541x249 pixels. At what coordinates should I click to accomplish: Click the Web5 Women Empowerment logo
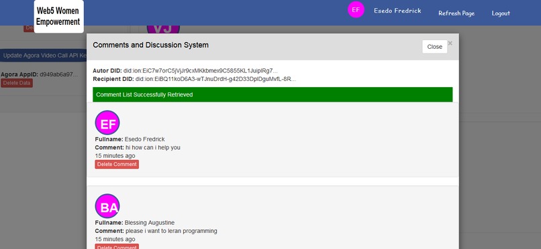pyautogui.click(x=59, y=16)
